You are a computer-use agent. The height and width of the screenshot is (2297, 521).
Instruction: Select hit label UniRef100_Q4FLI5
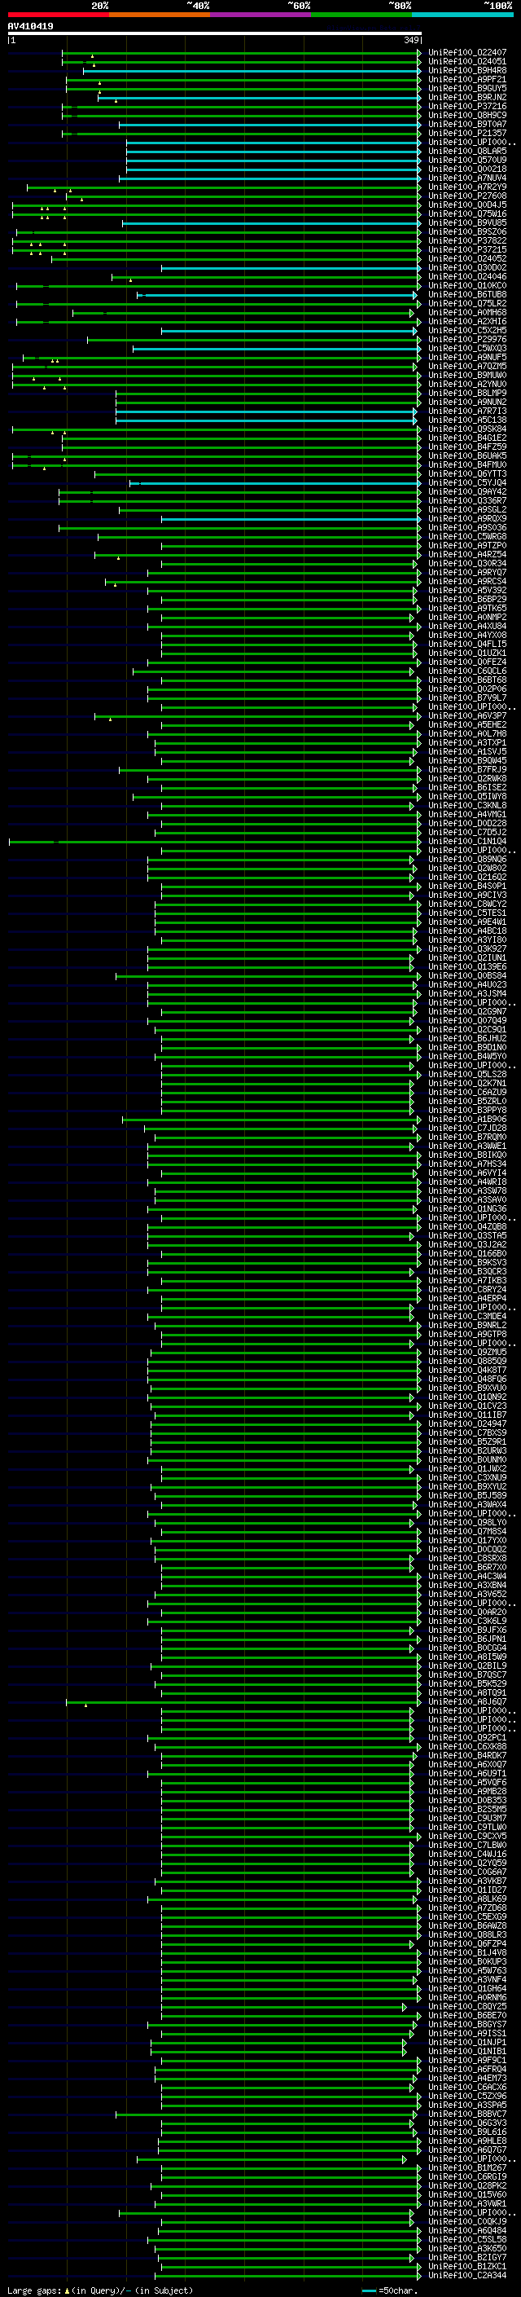point(466,644)
